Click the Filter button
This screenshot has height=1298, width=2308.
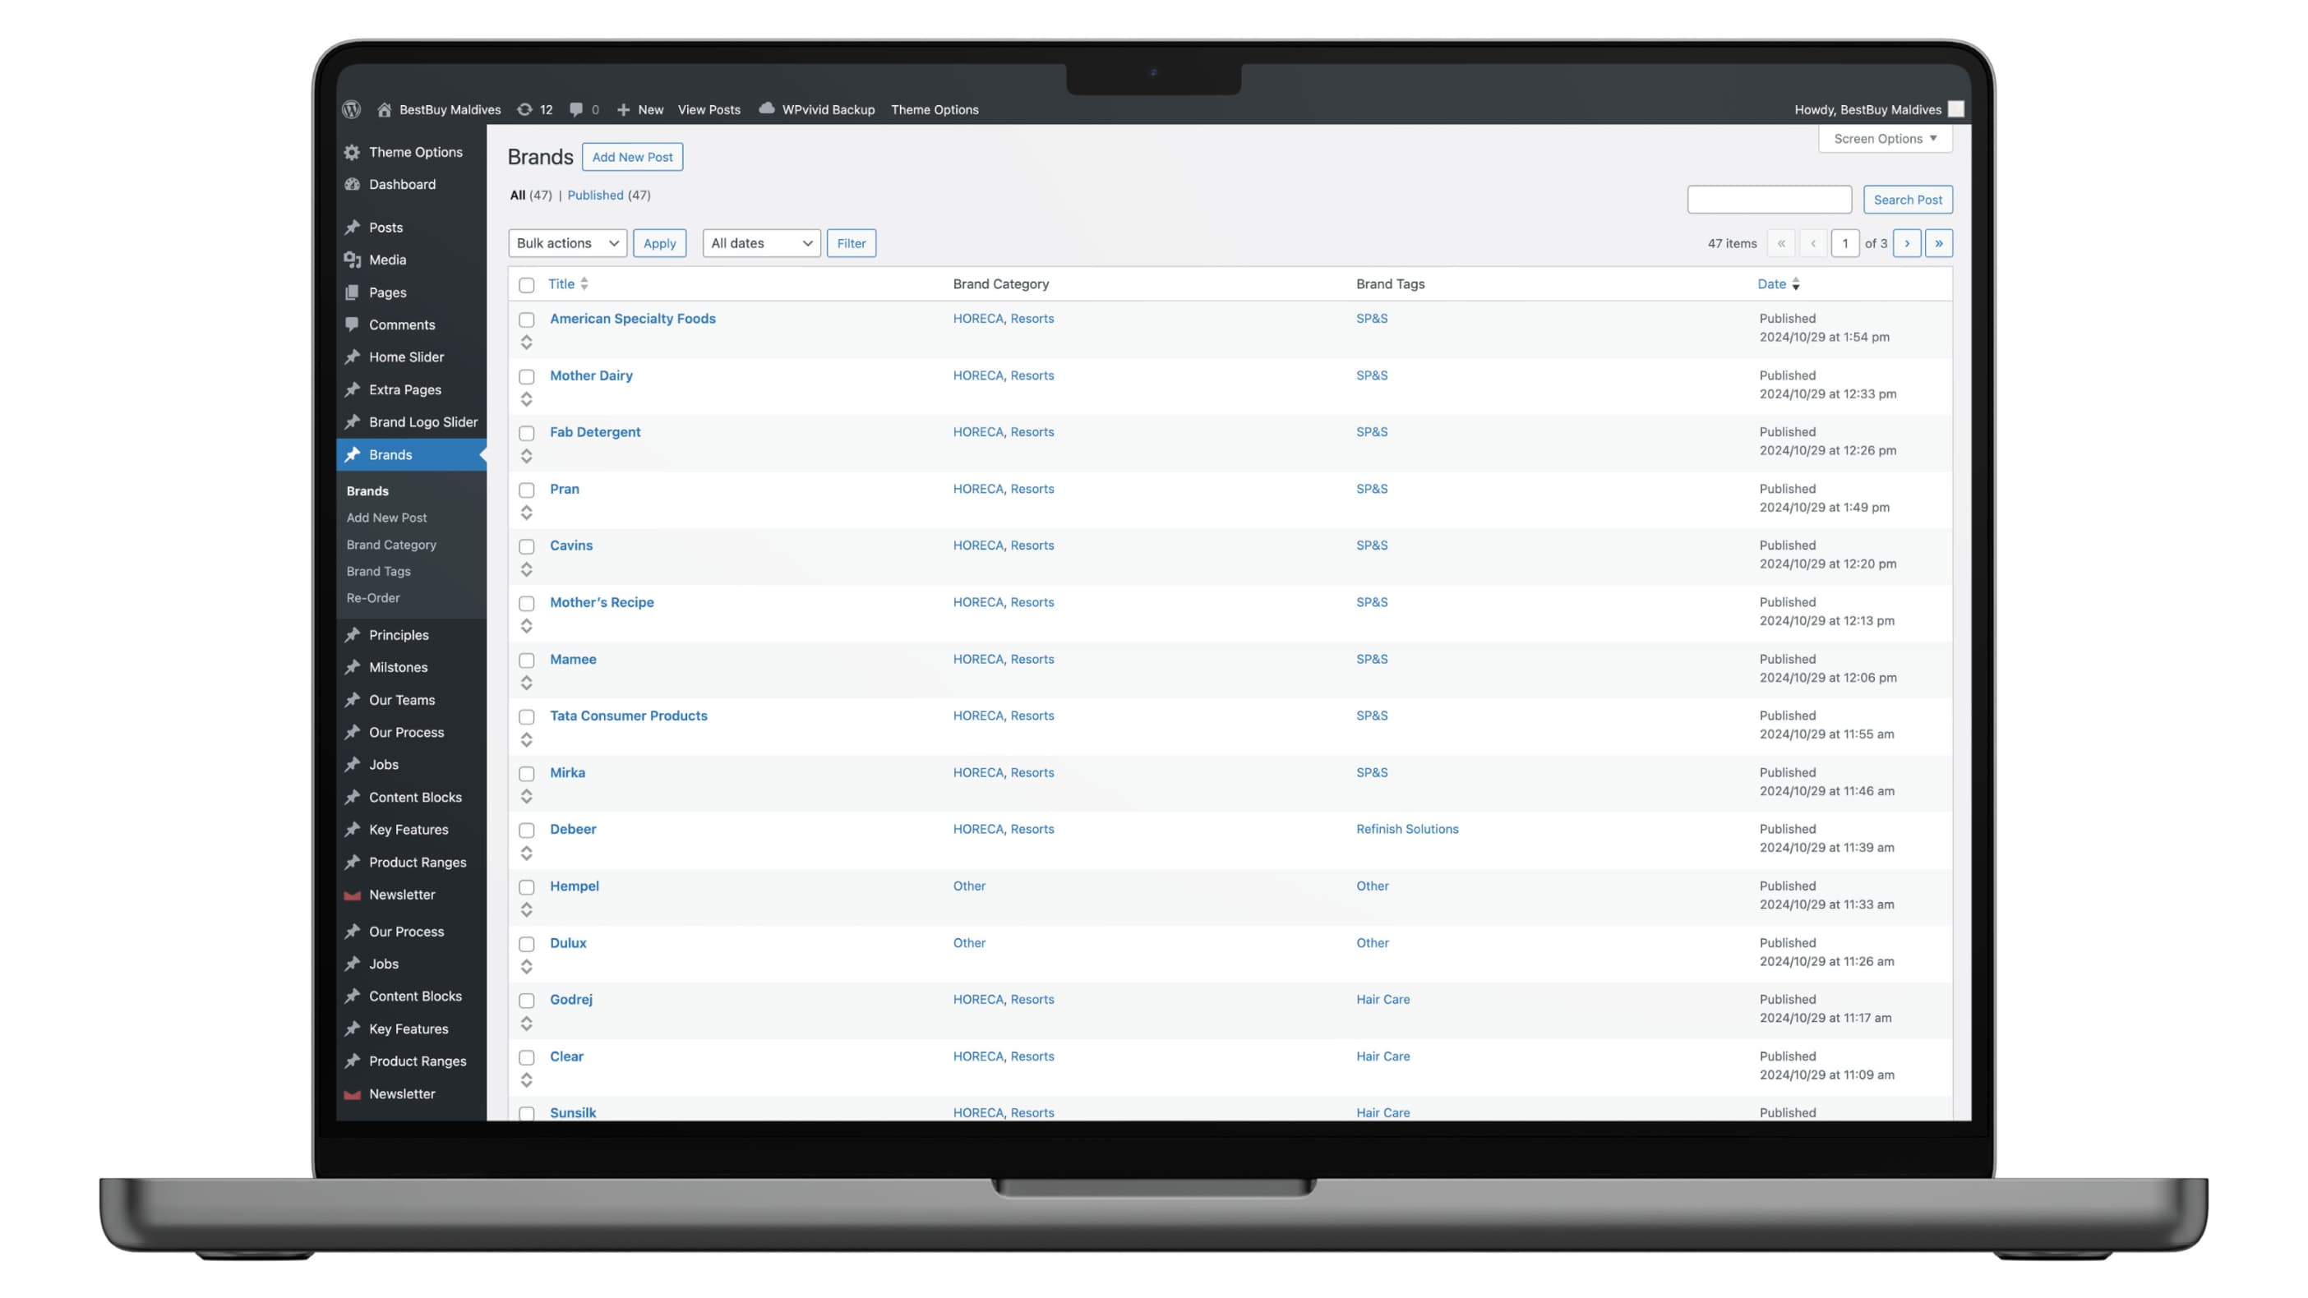click(x=852, y=244)
